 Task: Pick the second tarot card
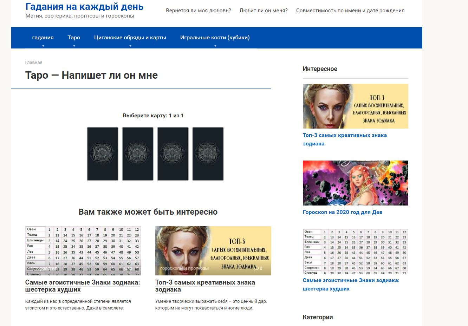[138, 154]
